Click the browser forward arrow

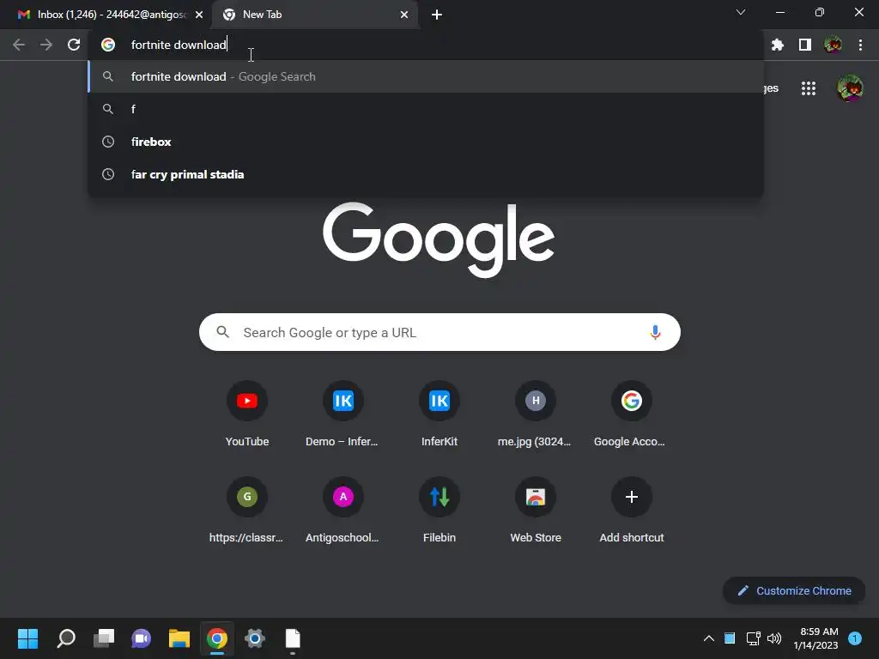[x=46, y=45]
